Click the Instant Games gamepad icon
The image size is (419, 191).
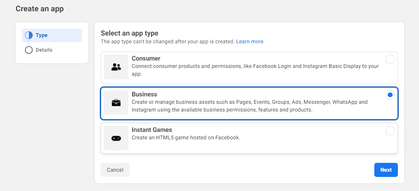[116, 138]
